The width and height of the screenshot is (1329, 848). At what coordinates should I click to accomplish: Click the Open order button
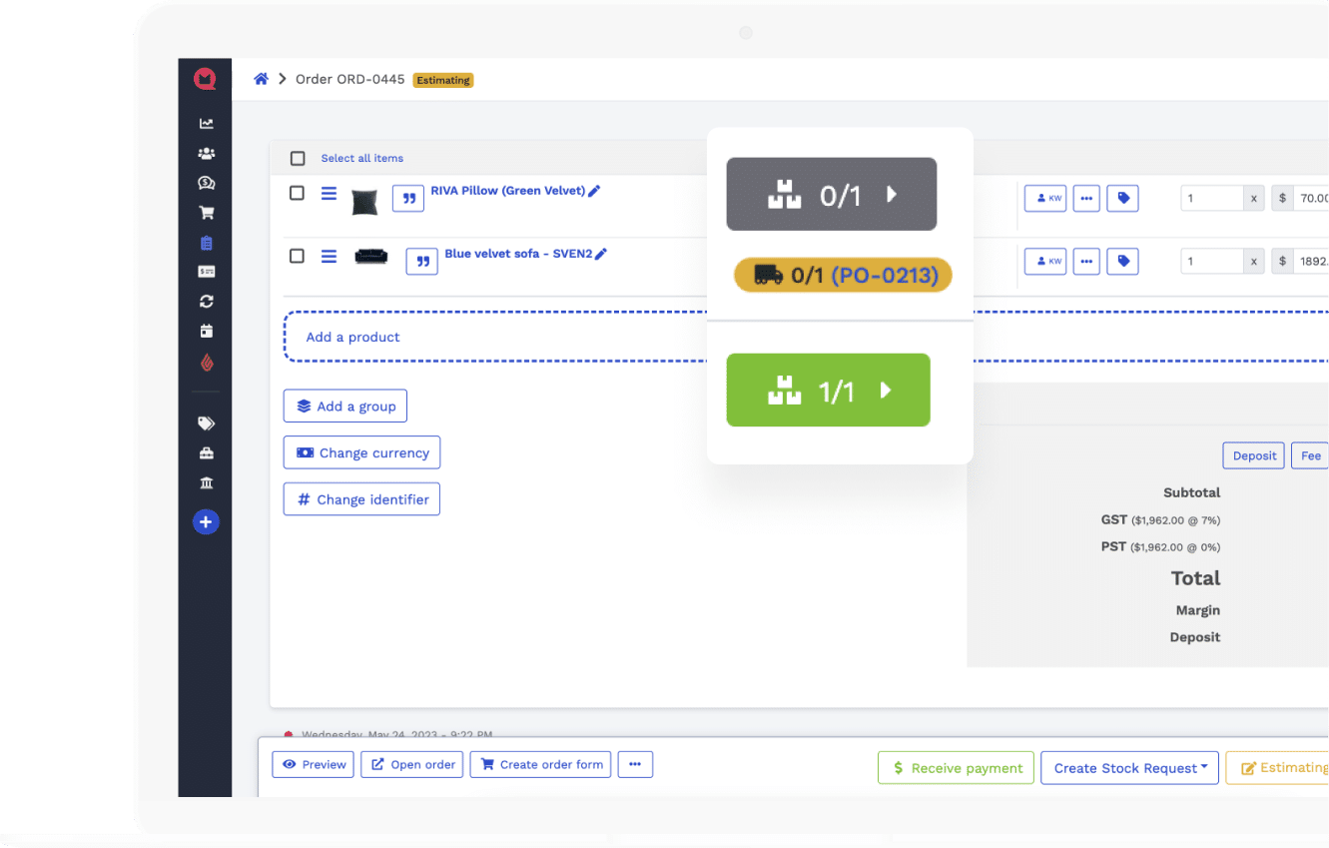(412, 764)
